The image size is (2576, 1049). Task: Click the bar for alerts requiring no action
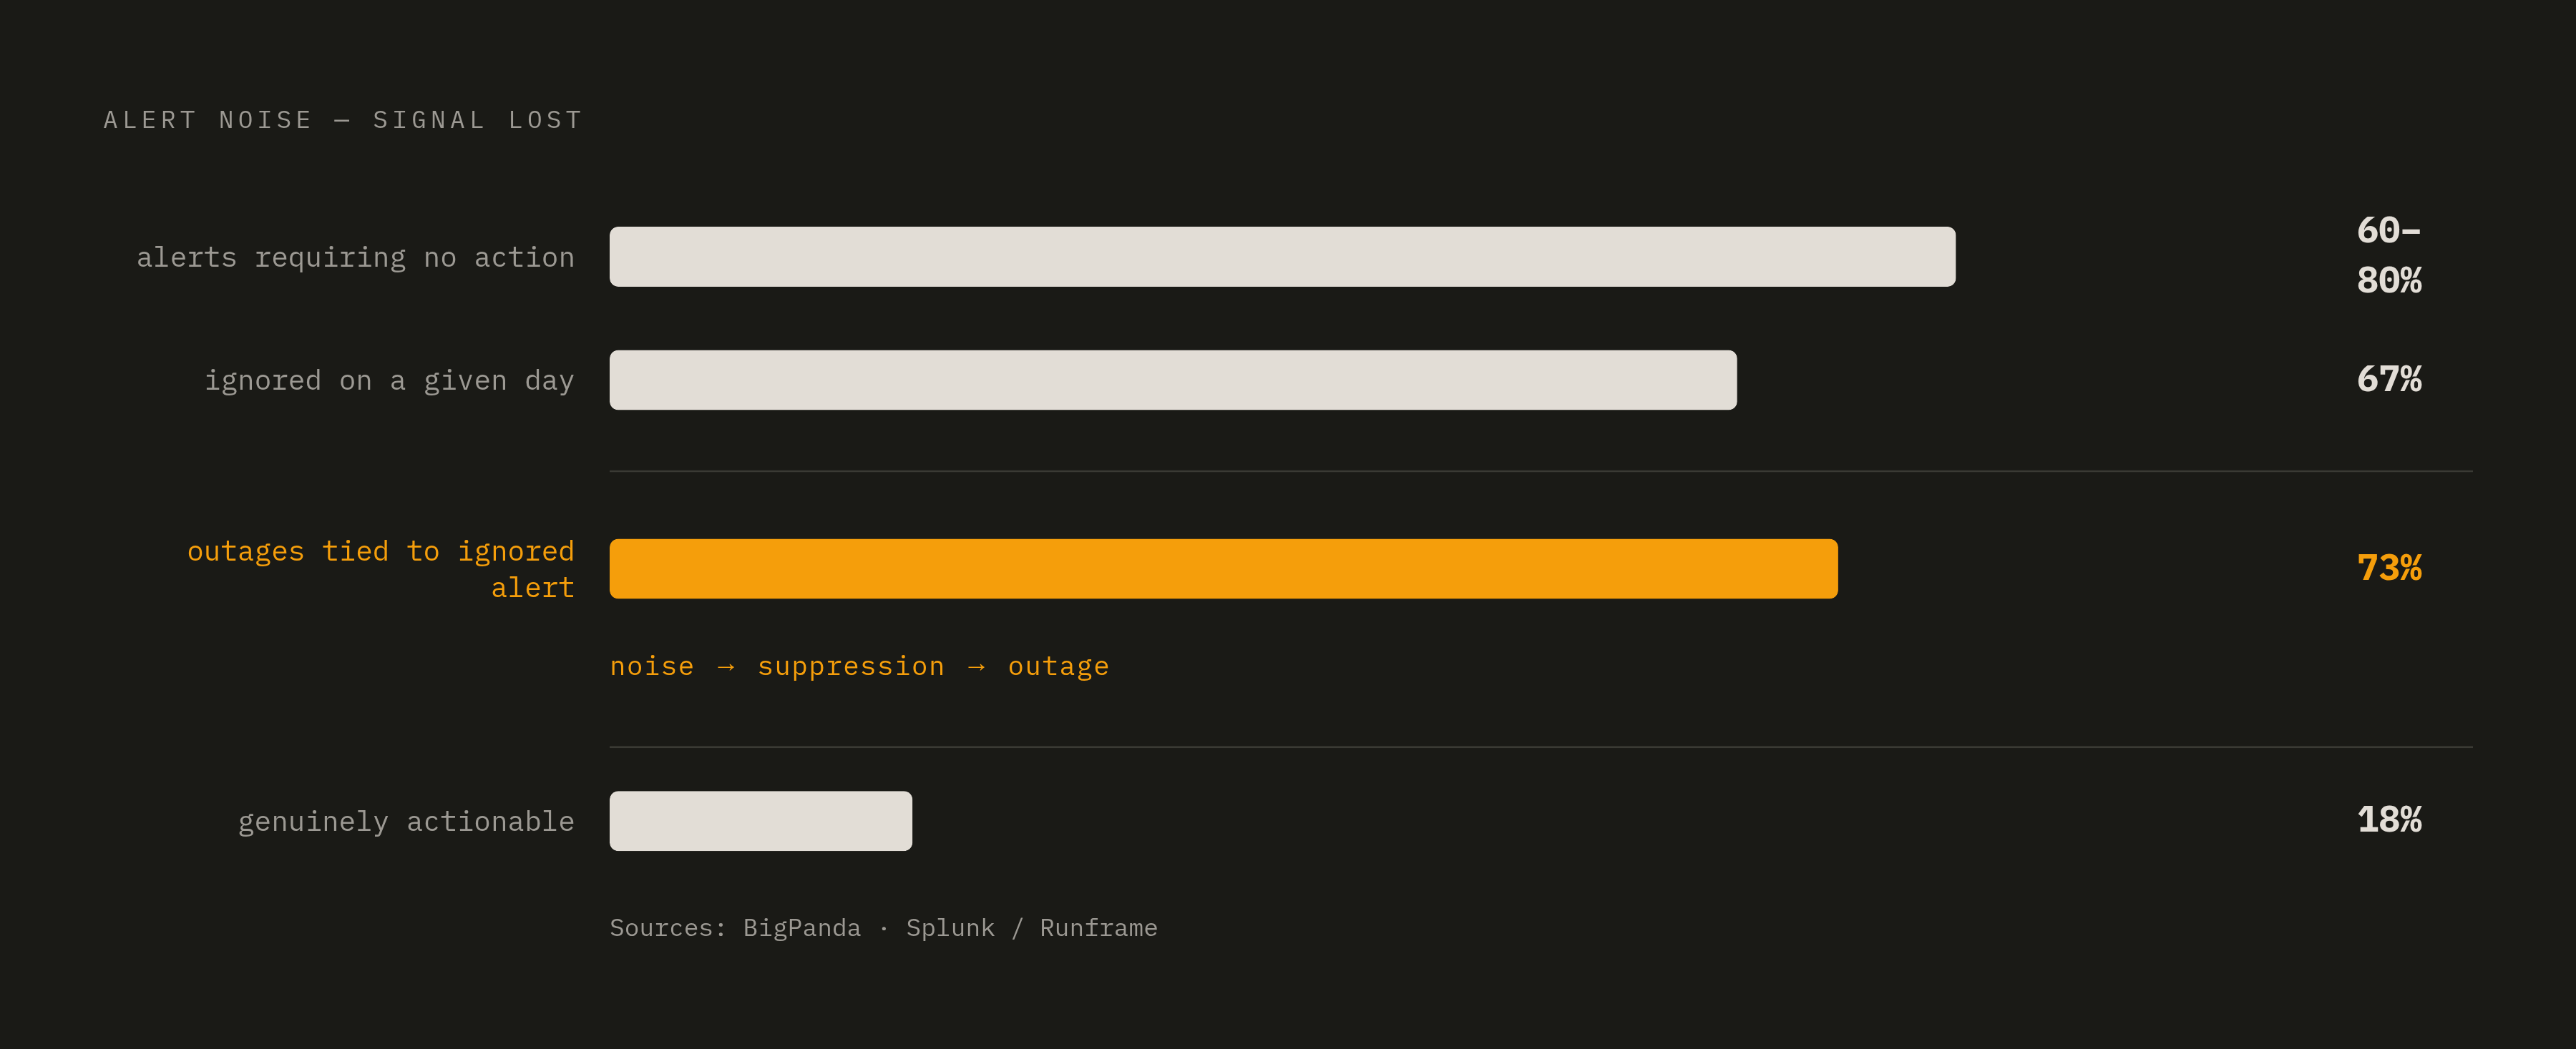click(x=1282, y=257)
